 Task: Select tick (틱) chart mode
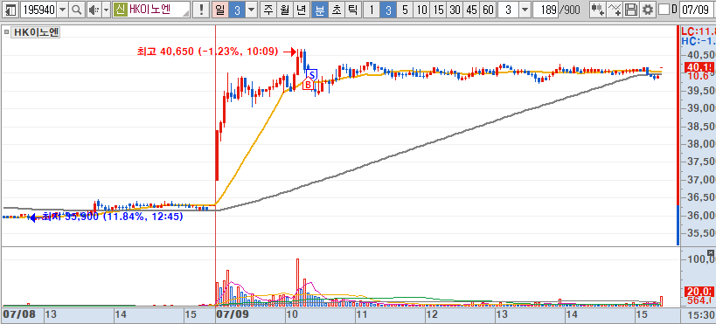pyautogui.click(x=352, y=10)
